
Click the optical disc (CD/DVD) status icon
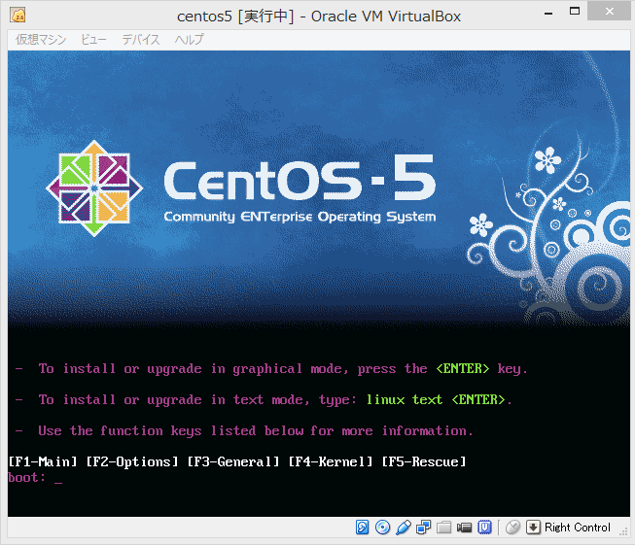pos(383,528)
